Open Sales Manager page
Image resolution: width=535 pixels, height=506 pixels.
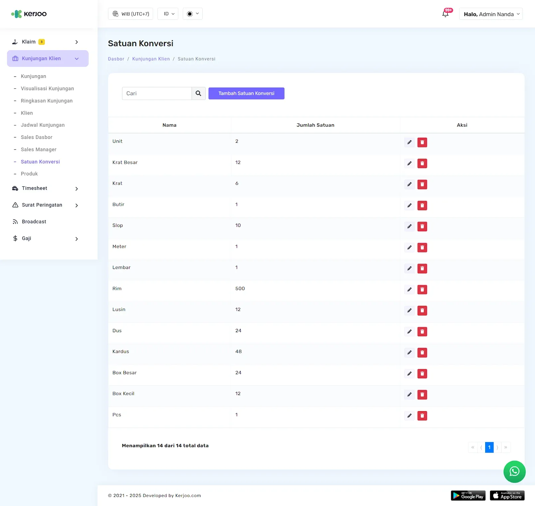click(39, 149)
